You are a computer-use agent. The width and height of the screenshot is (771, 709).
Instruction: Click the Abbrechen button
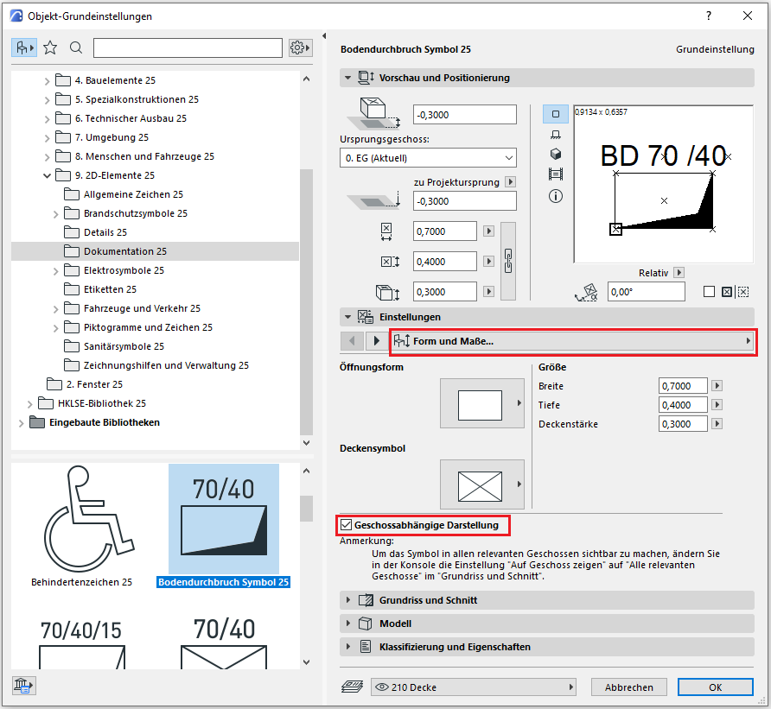tap(628, 687)
